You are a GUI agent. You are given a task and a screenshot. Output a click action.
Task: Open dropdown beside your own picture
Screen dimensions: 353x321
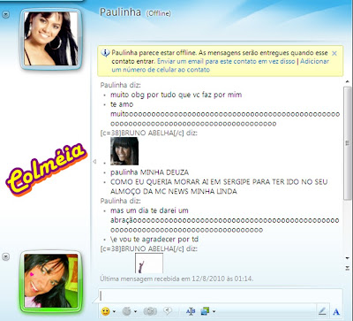[x=5, y=256]
